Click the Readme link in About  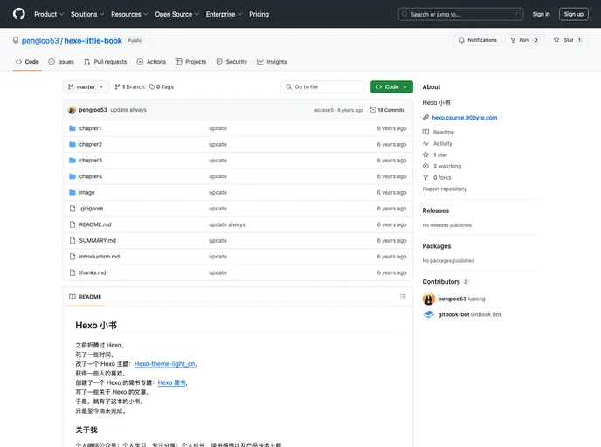(443, 132)
